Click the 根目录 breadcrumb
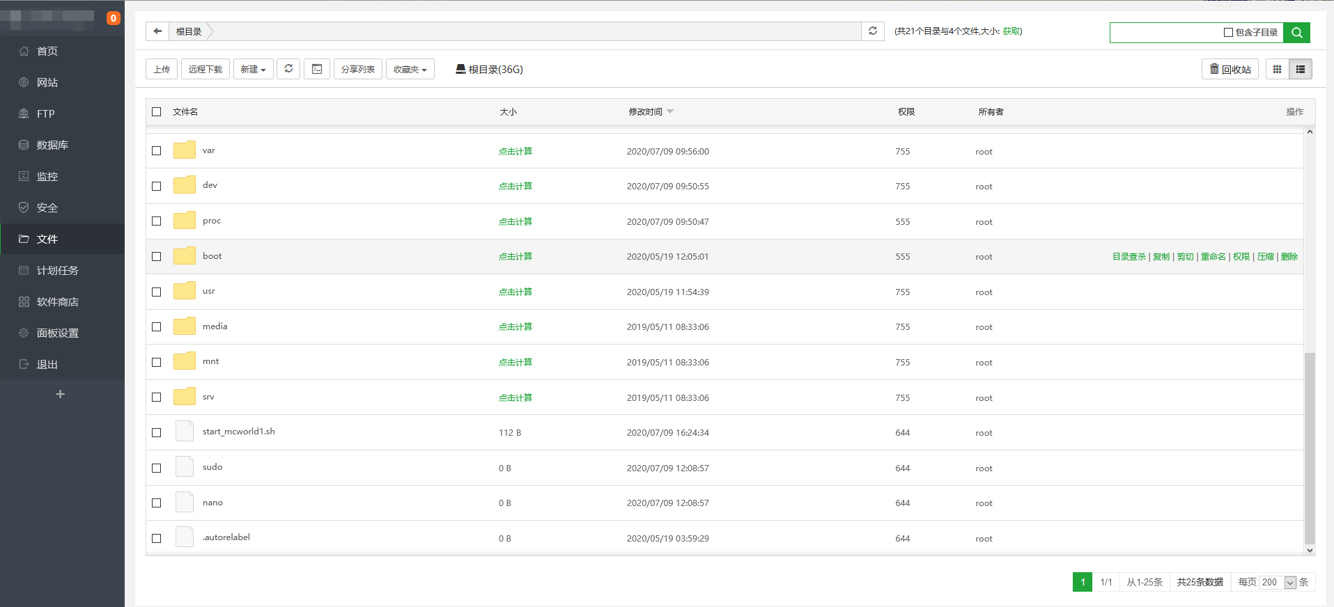The image size is (1334, 607). coord(188,31)
